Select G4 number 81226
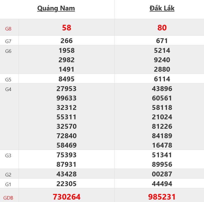 (162, 126)
